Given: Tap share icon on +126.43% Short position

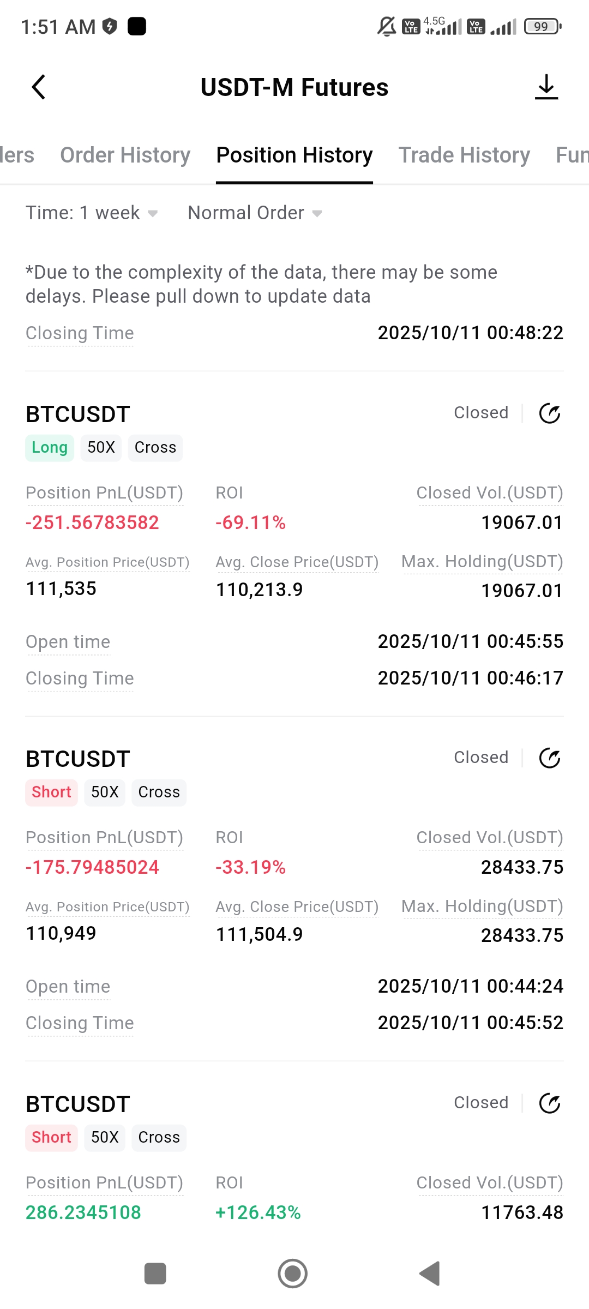Looking at the screenshot, I should point(550,1103).
